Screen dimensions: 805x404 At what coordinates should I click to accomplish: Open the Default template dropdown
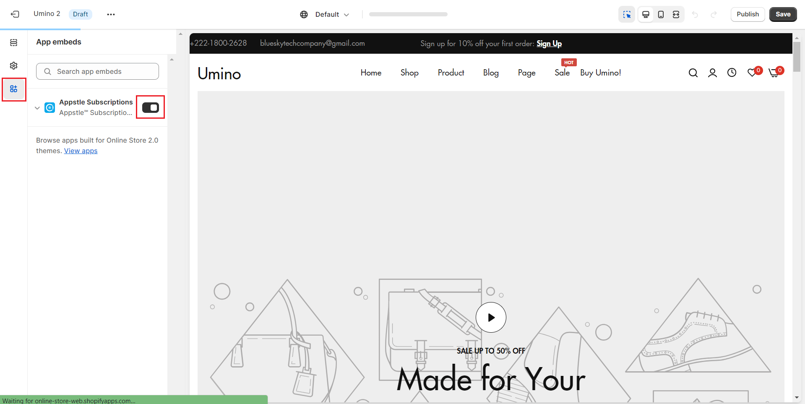[325, 14]
